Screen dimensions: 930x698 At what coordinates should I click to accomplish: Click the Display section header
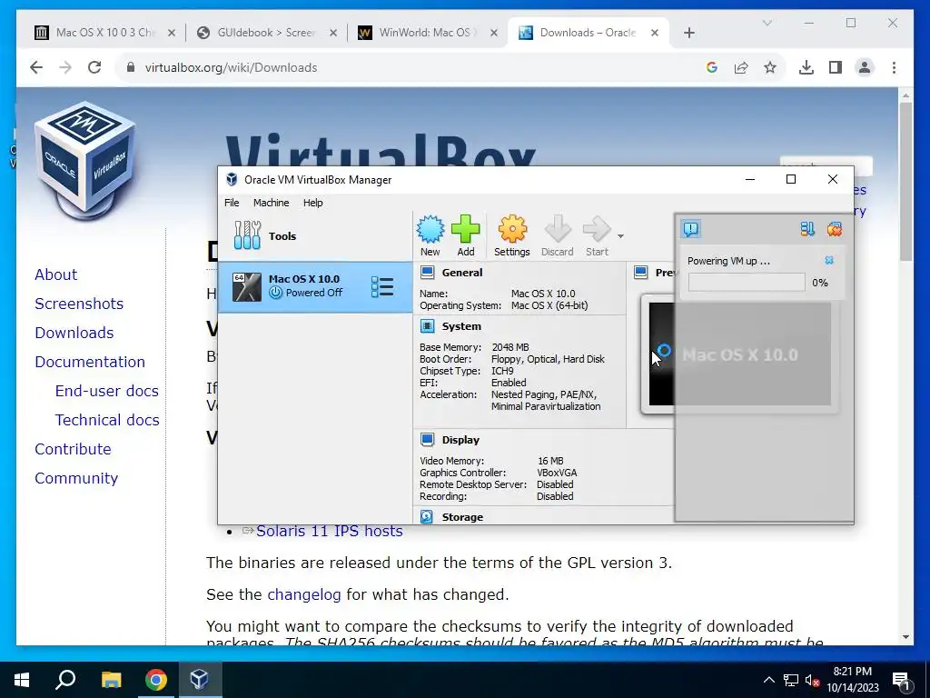click(x=460, y=440)
